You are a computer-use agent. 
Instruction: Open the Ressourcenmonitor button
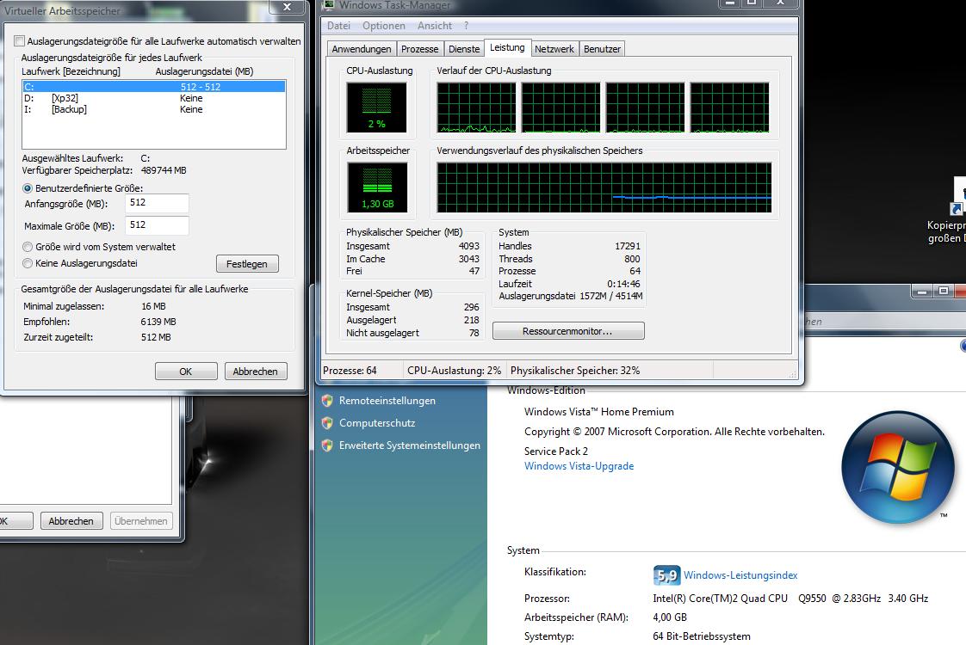[568, 331]
